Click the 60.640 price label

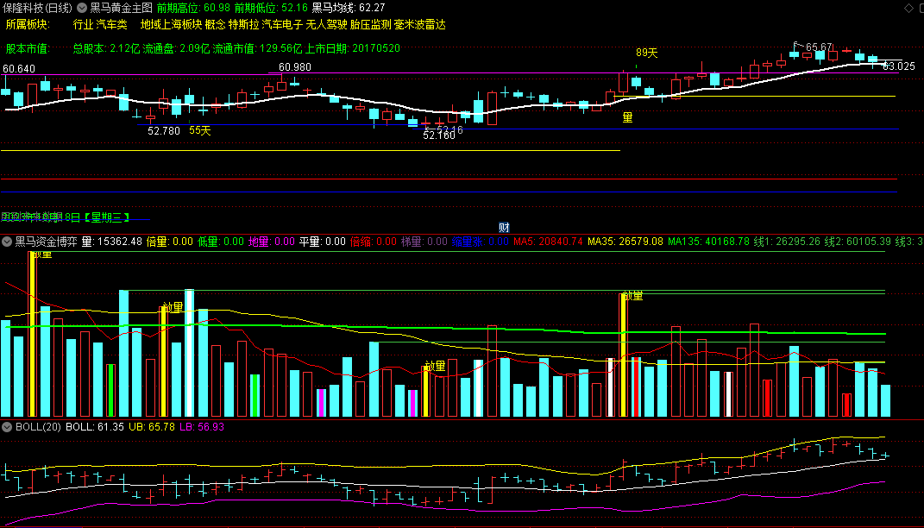tap(19, 69)
